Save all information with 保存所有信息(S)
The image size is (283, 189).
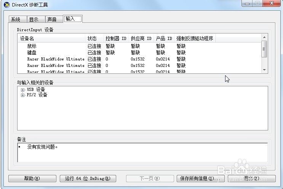click(x=200, y=179)
